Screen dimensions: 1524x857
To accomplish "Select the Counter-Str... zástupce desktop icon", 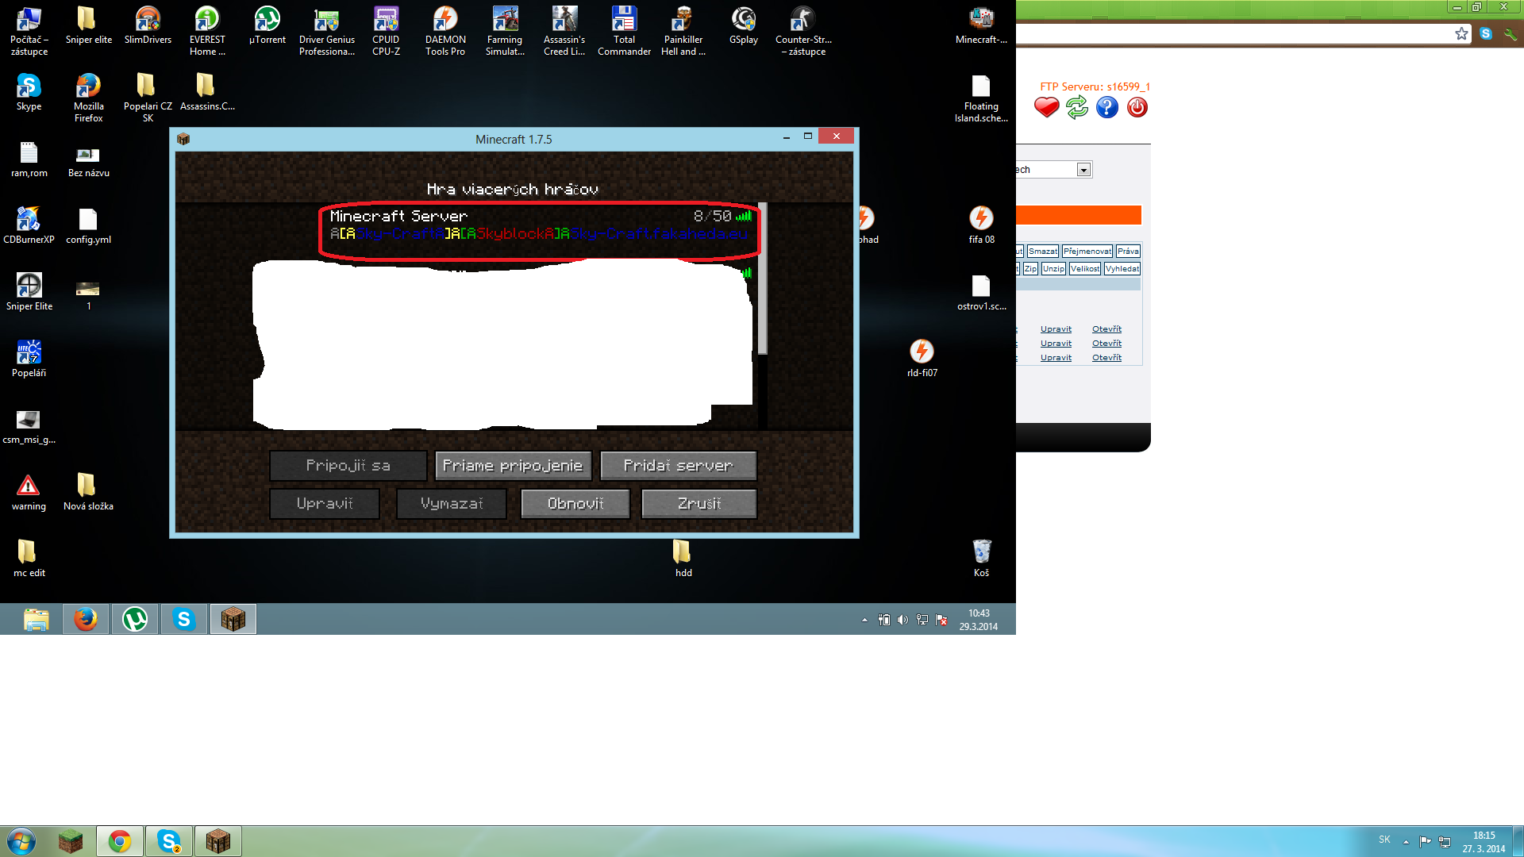I will [803, 32].
